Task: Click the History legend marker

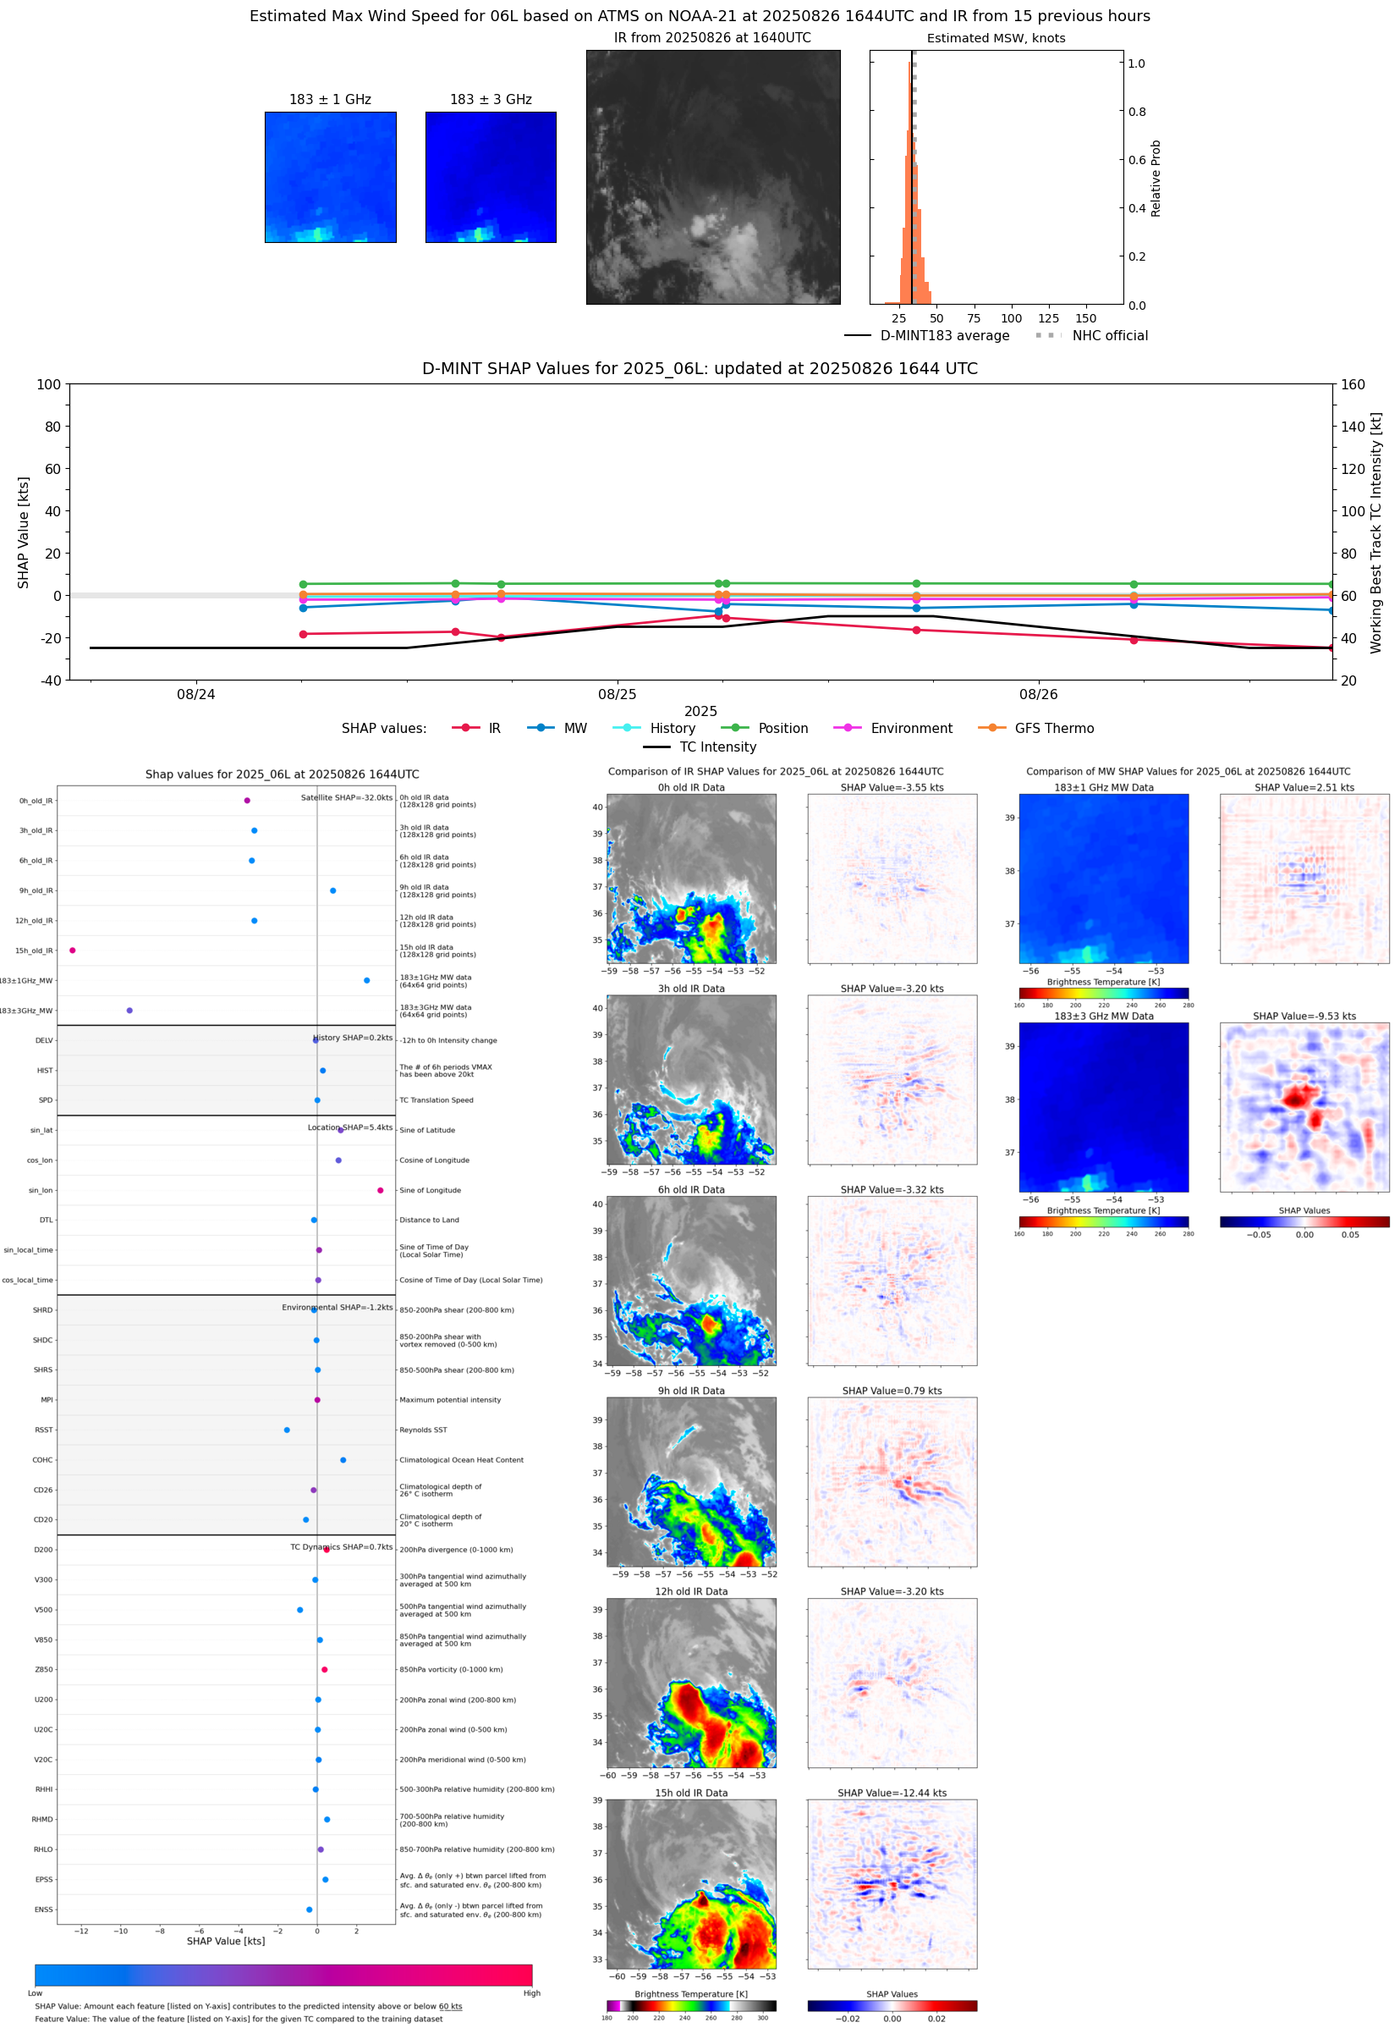Action: (x=626, y=727)
